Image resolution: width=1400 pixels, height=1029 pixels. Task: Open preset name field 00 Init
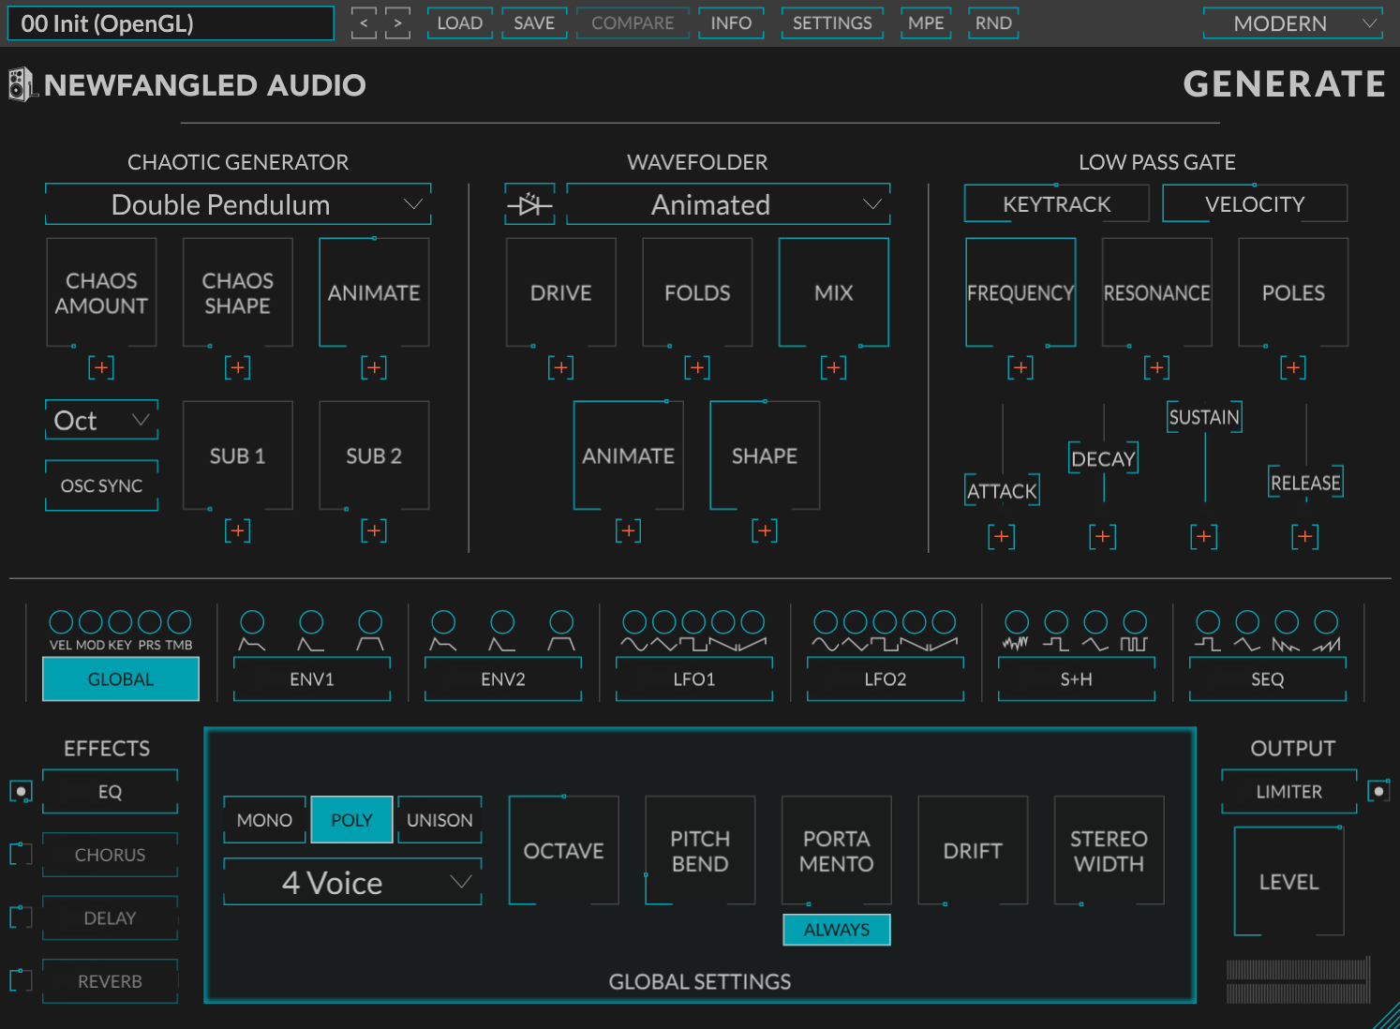click(x=171, y=23)
